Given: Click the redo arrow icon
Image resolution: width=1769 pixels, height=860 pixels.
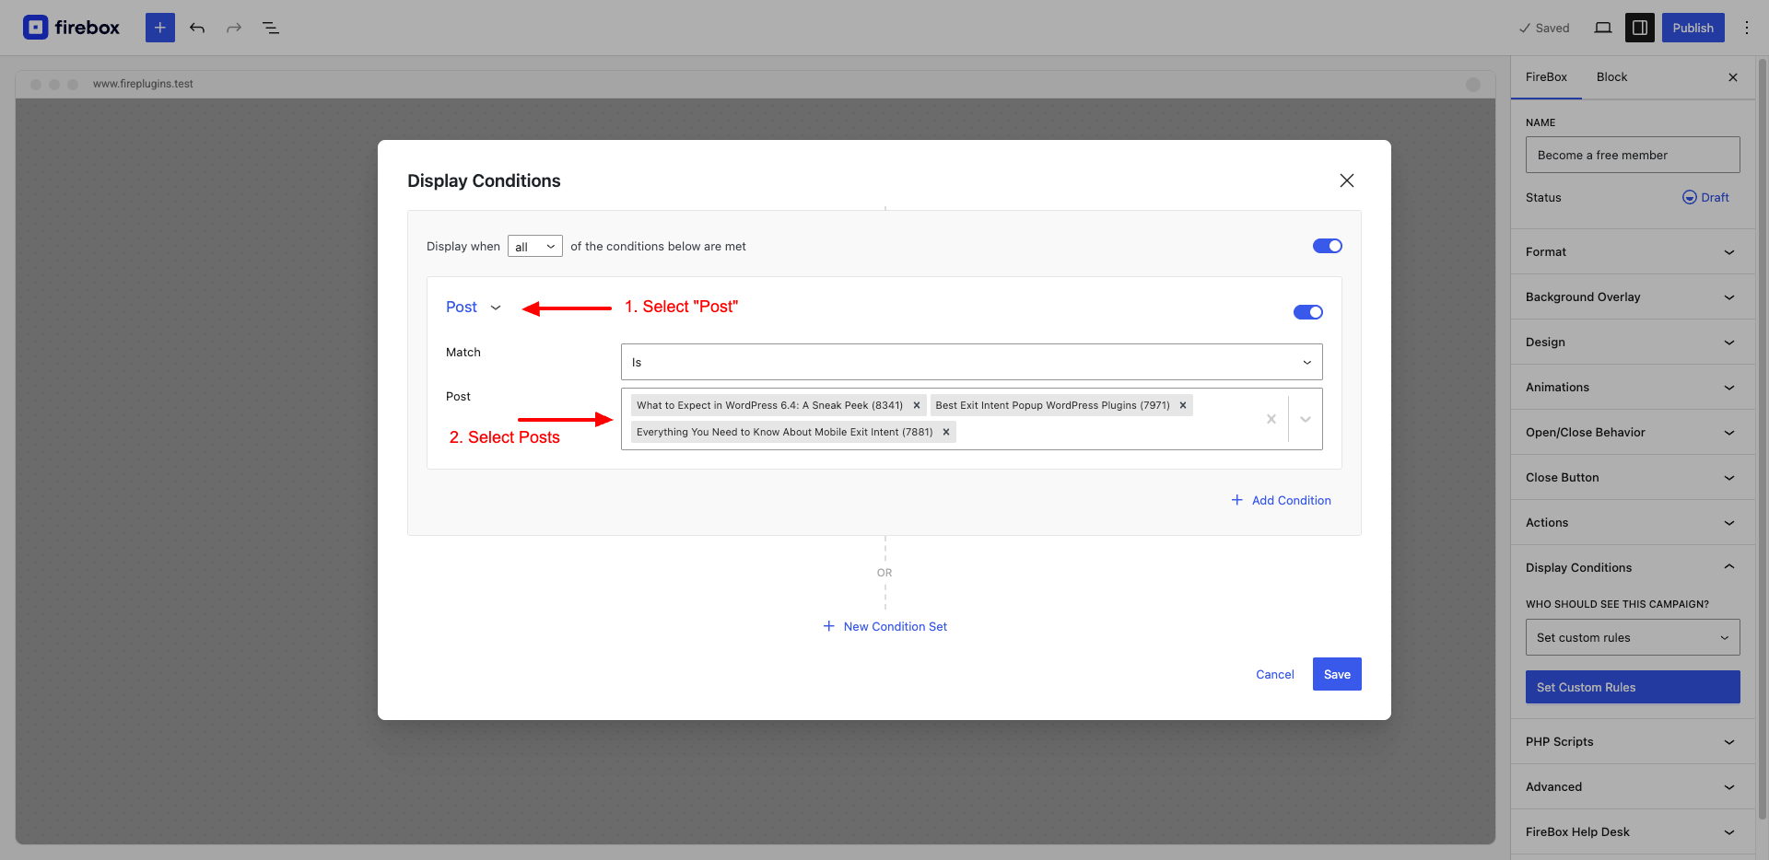Looking at the screenshot, I should [x=234, y=28].
